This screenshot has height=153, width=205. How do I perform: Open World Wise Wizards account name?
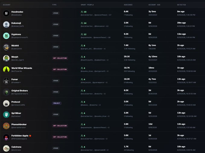22,68
